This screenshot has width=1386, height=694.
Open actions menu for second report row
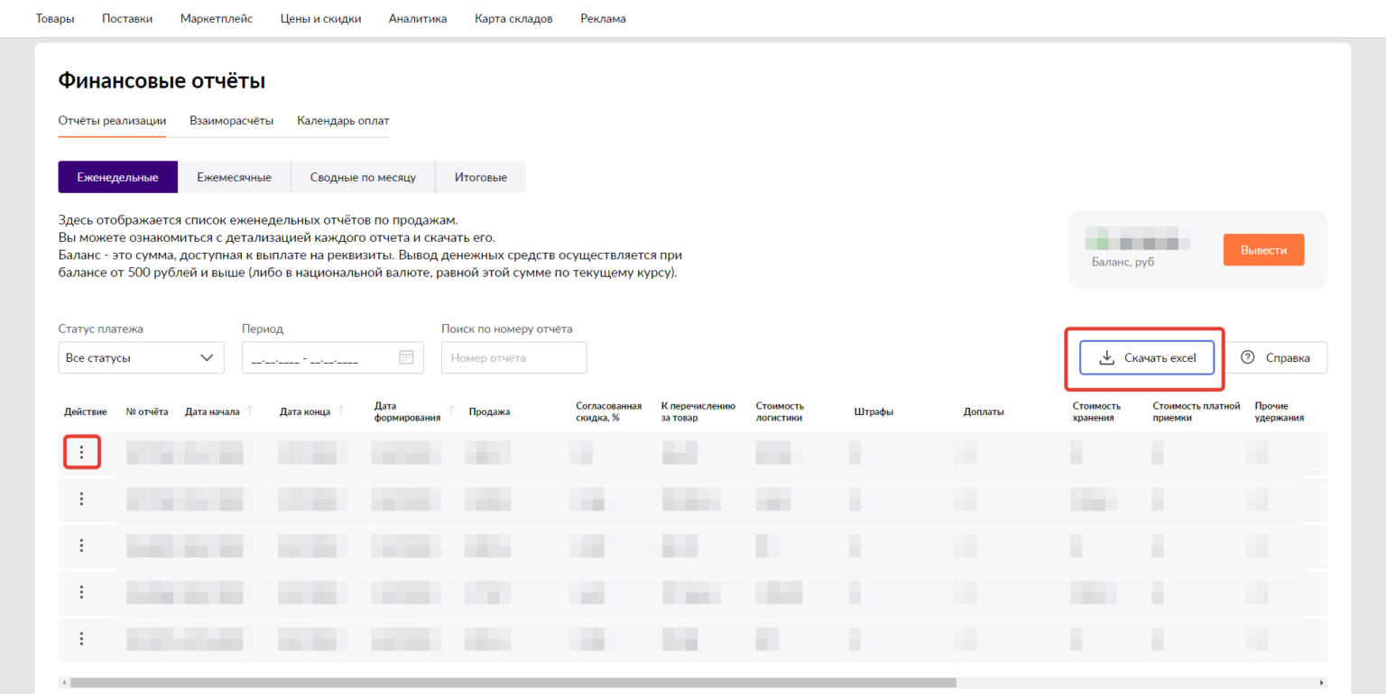pyautogui.click(x=82, y=499)
